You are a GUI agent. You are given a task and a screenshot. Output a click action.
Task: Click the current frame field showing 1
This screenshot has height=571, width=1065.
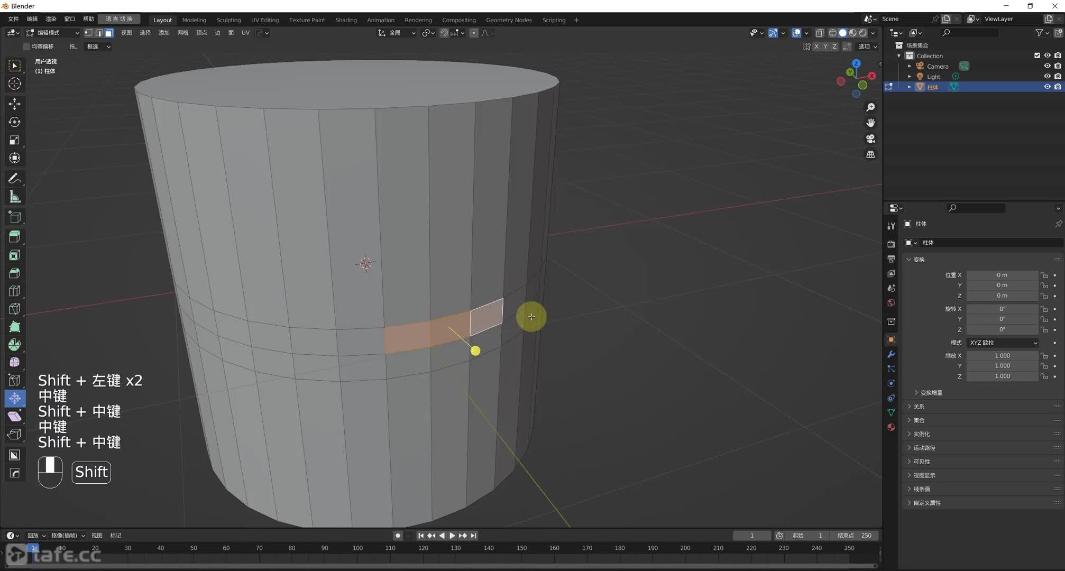[751, 536]
